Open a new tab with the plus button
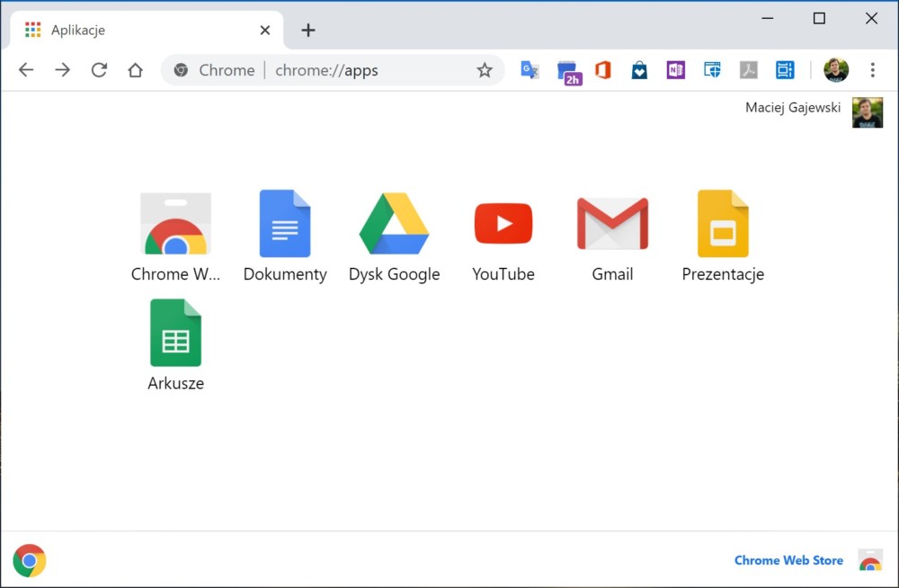This screenshot has width=899, height=588. tap(308, 31)
